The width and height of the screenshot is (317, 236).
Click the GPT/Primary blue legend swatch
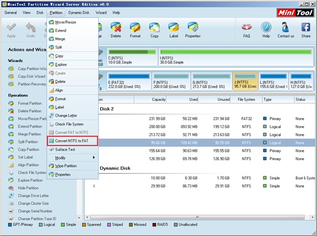tap(10, 225)
